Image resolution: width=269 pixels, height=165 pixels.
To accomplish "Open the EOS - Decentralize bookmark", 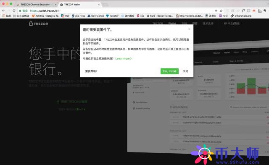I will point(160,16).
